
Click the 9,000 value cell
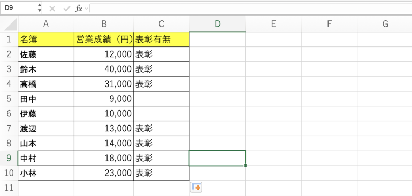pyautogui.click(x=104, y=99)
